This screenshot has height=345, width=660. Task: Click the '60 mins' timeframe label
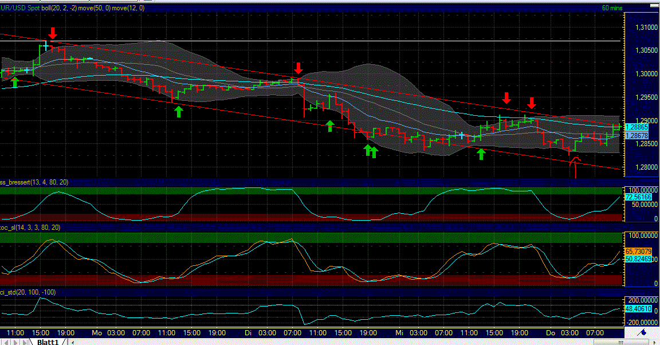612,8
